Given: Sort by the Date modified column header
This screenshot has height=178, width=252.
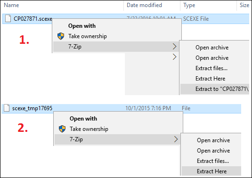Looking at the screenshot, I should pyautogui.click(x=144, y=5).
